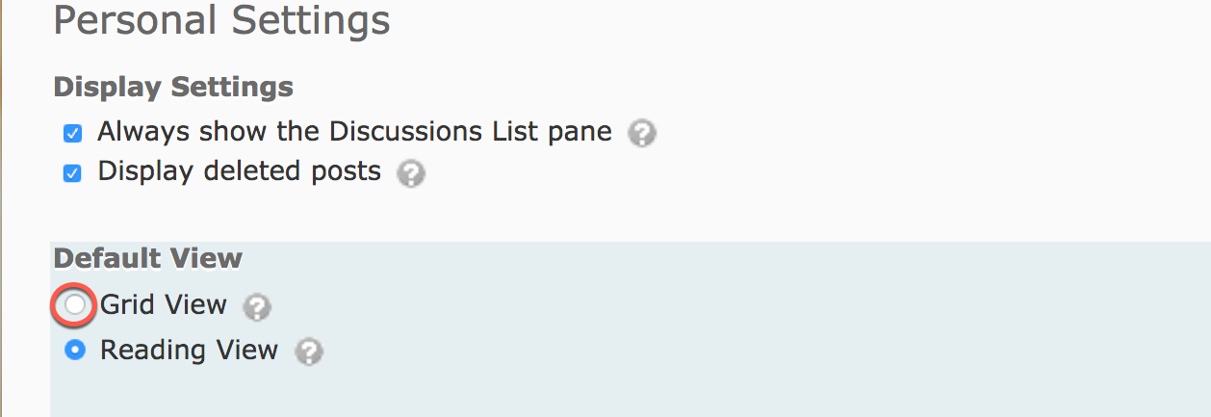
Task: Select the Grid View radio button
Action: pyautogui.click(x=75, y=305)
